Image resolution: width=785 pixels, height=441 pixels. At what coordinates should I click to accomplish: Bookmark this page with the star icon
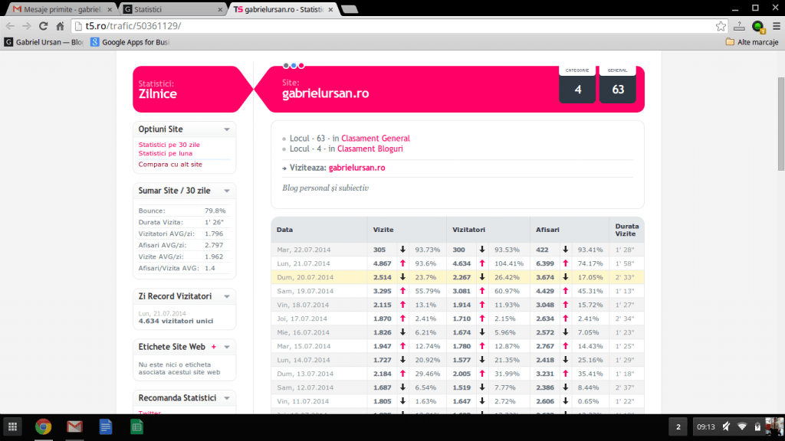(721, 26)
